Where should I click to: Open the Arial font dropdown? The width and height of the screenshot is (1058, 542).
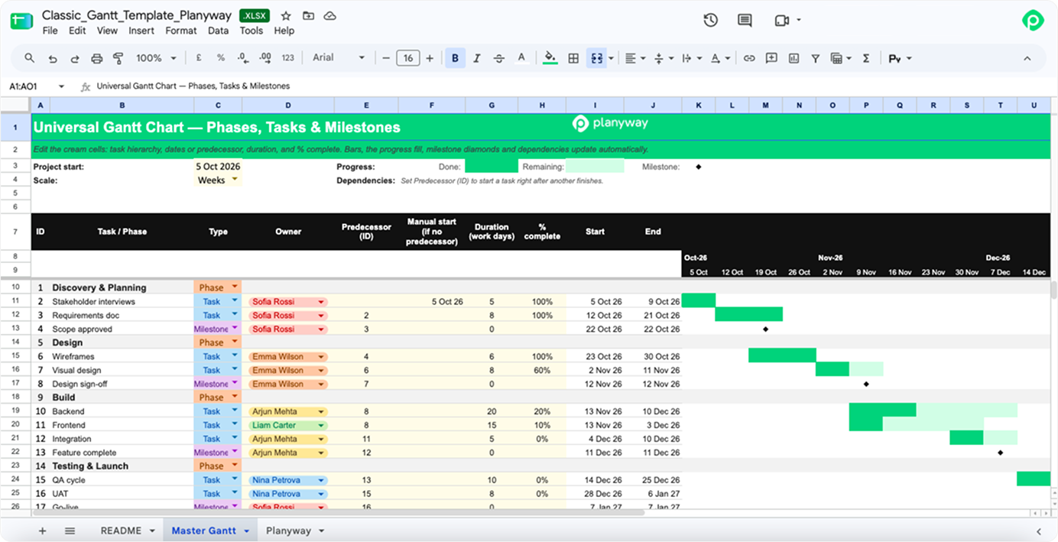[x=339, y=58]
